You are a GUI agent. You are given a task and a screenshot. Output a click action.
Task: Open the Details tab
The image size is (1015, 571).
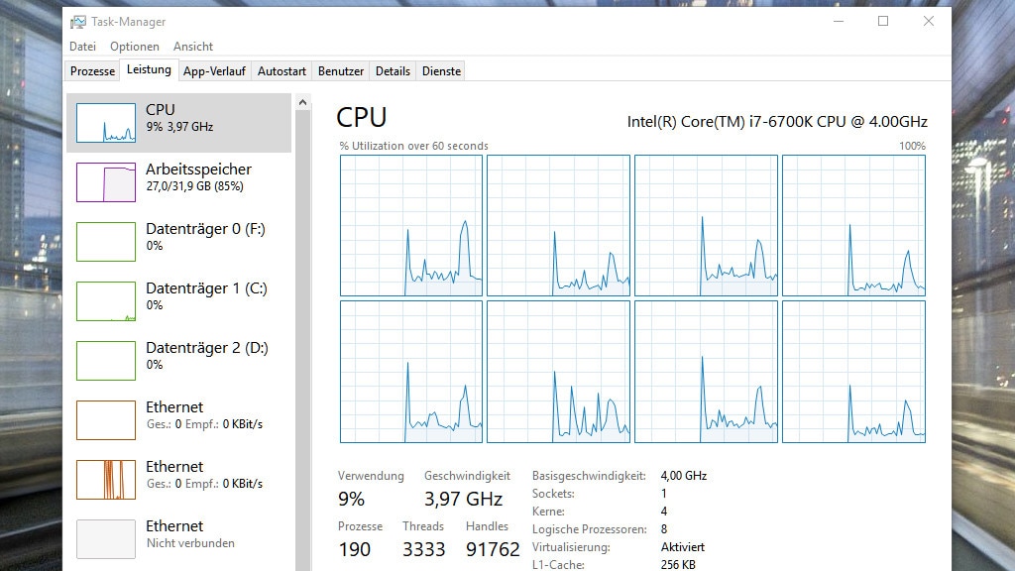(393, 71)
